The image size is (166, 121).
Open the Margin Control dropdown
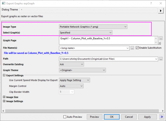tap(71, 86)
